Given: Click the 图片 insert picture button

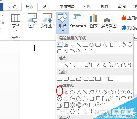Looking at the screenshot, I should (x=32, y=21).
